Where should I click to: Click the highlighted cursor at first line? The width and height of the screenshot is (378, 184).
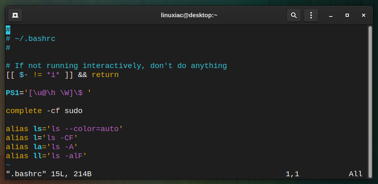pyautogui.click(x=8, y=30)
